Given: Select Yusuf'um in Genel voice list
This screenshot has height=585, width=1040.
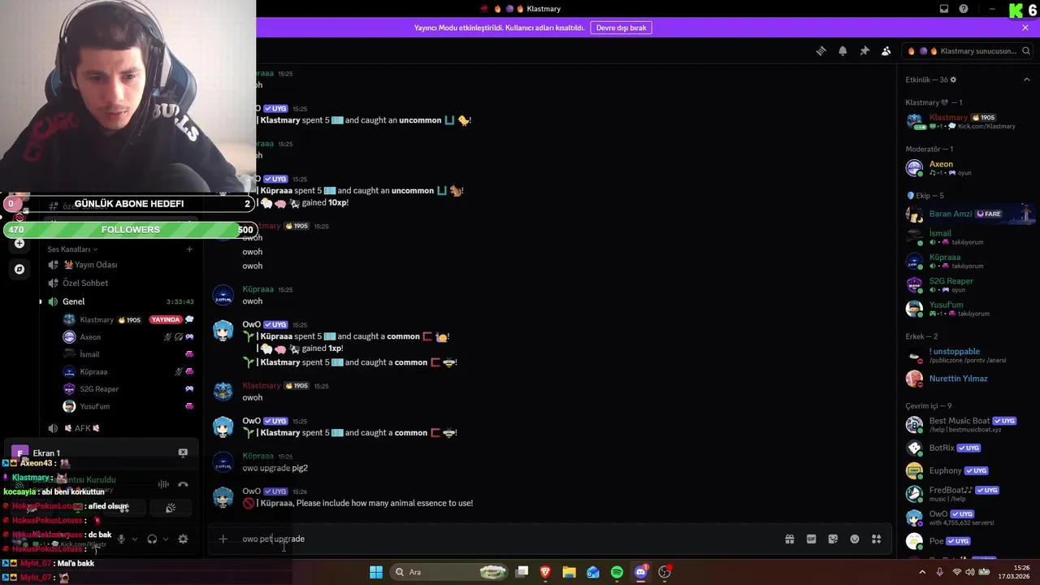Looking at the screenshot, I should pyautogui.click(x=128, y=406).
